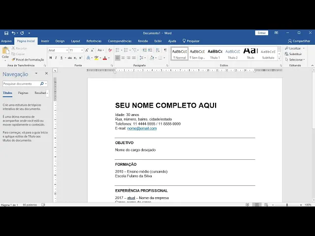The width and height of the screenshot is (315, 236).
Task: Share document with Compartilhar
Action: (299, 41)
